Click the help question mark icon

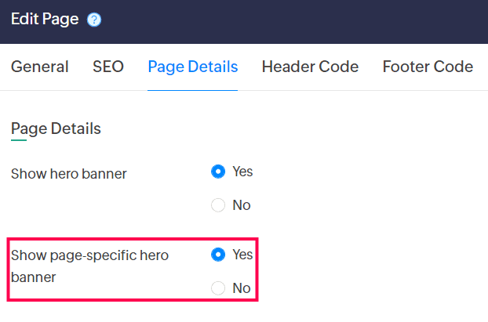point(94,20)
